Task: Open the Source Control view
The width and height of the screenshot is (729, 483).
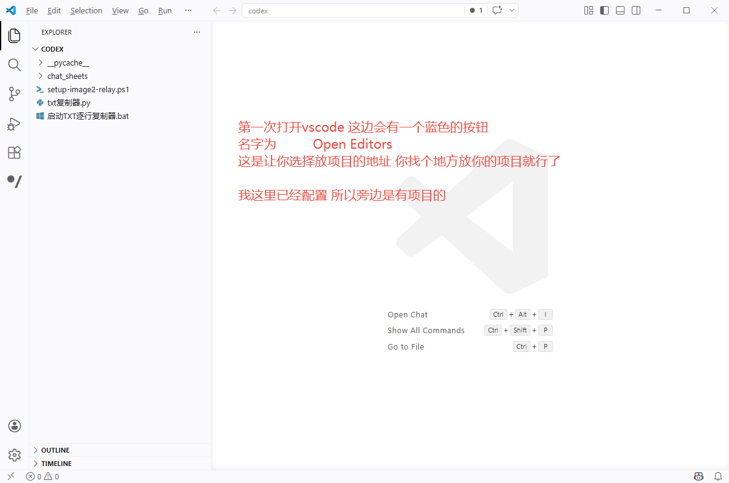Action: click(14, 94)
